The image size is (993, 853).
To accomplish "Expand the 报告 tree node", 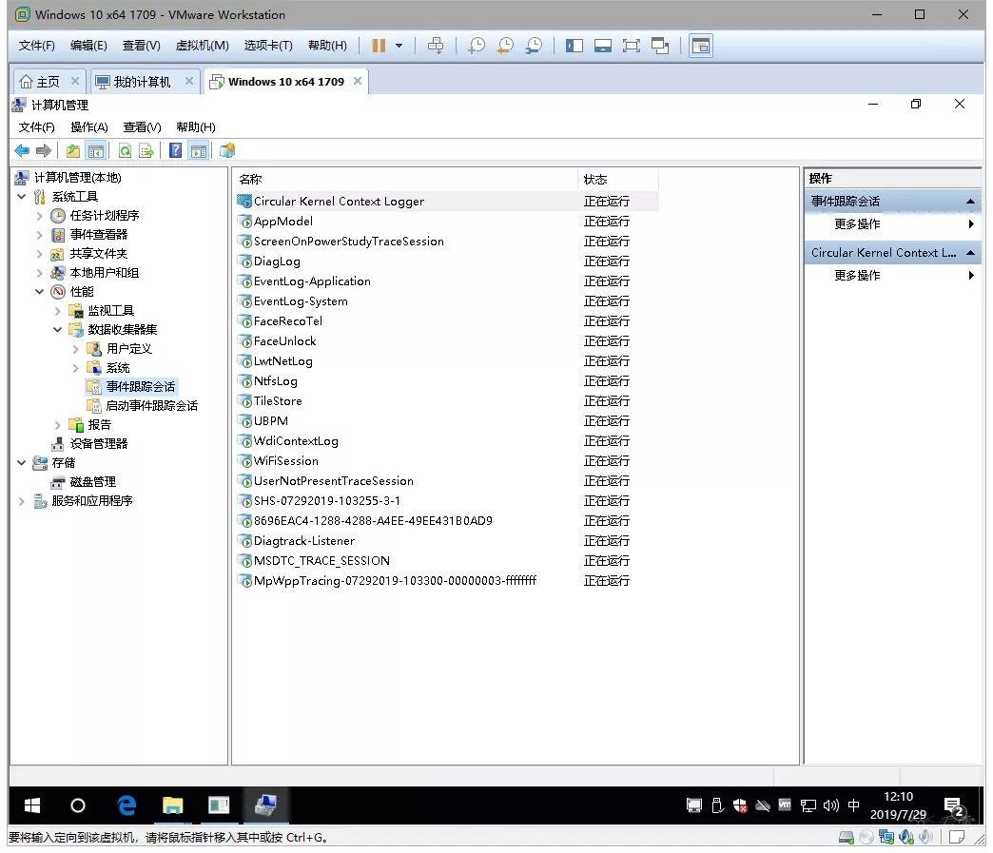I will pos(57,424).
